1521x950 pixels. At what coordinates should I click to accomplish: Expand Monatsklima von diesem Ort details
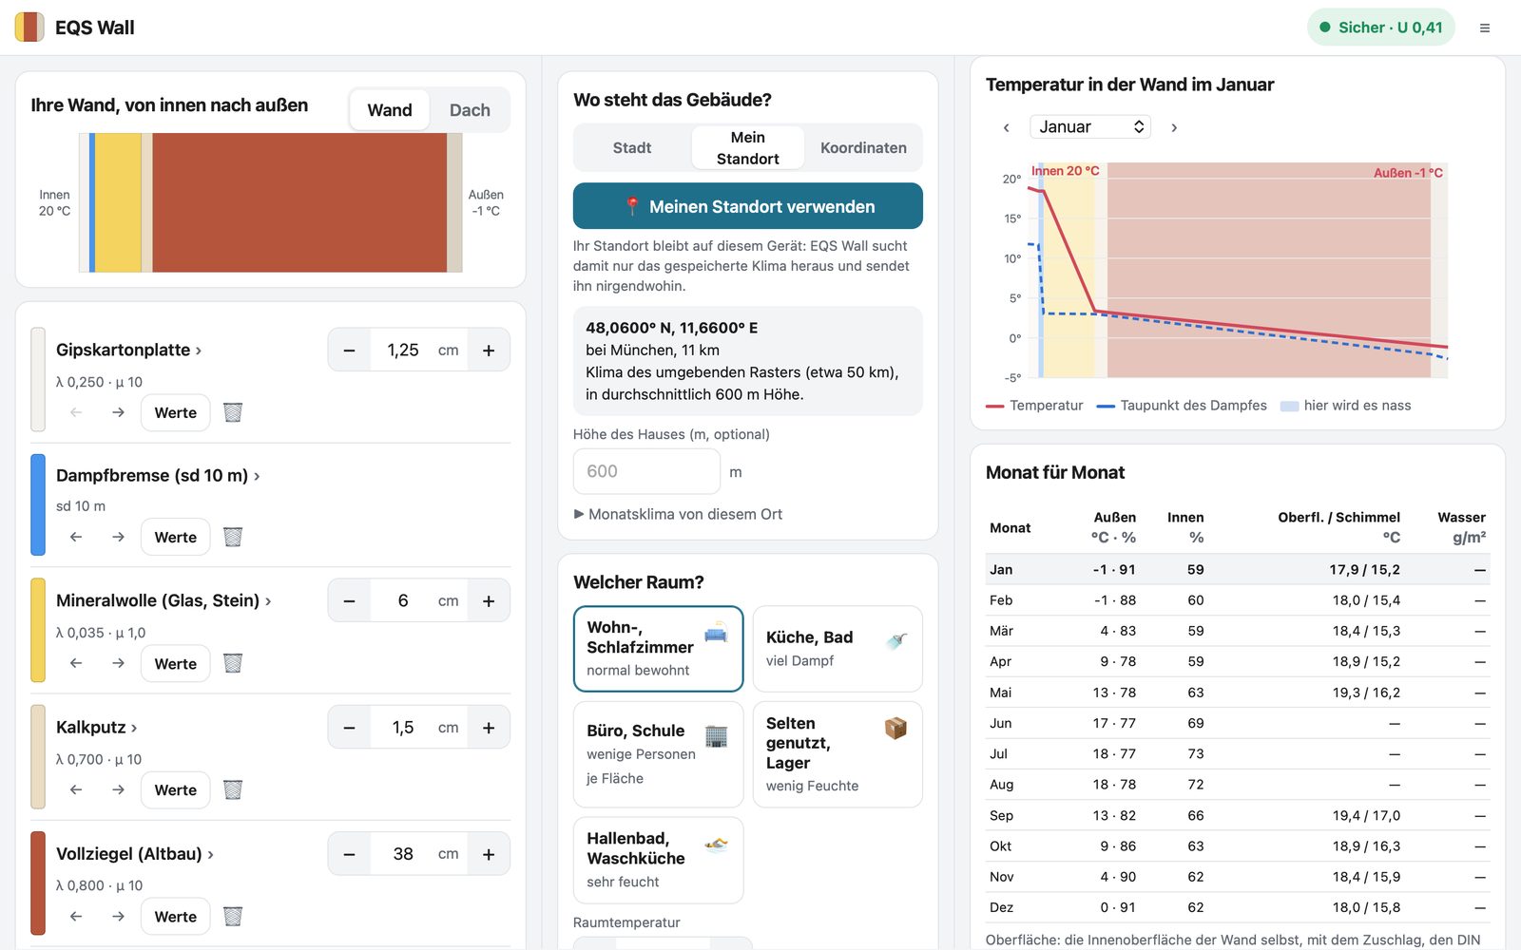pyautogui.click(x=679, y=514)
